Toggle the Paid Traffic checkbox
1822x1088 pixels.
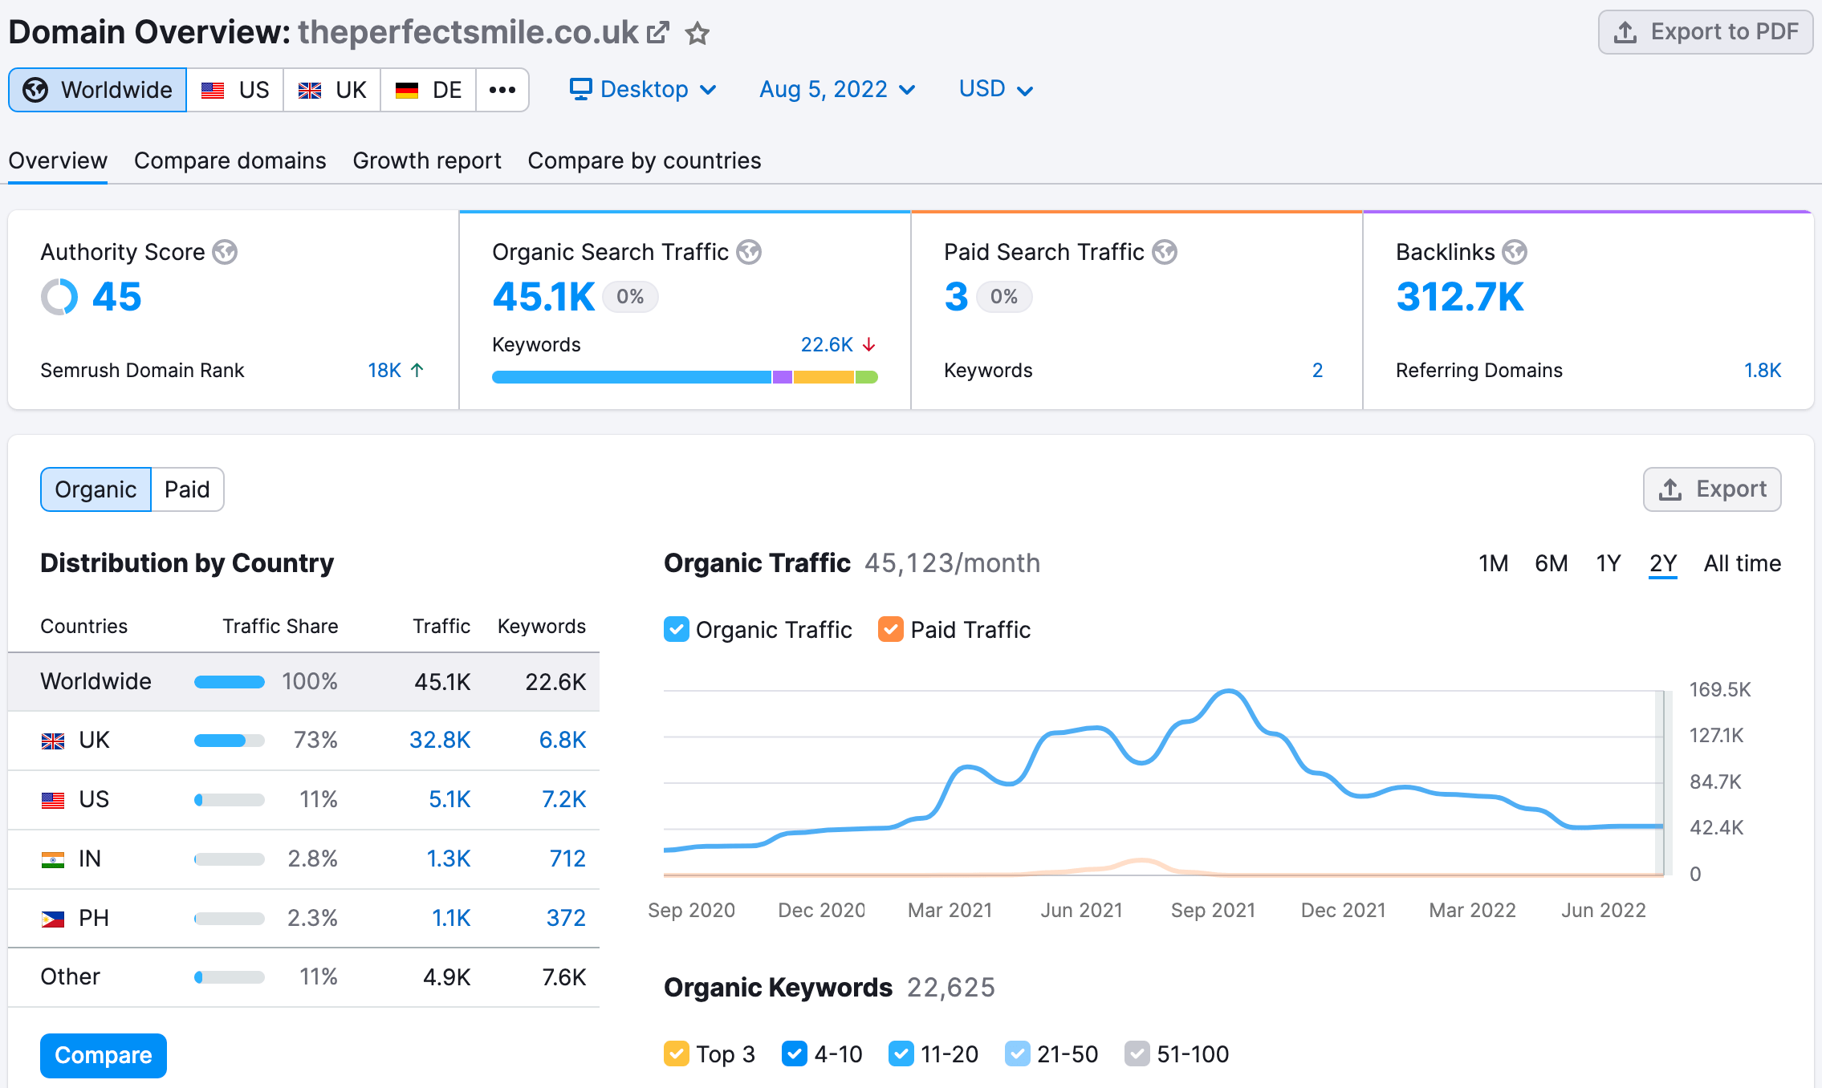tap(890, 629)
